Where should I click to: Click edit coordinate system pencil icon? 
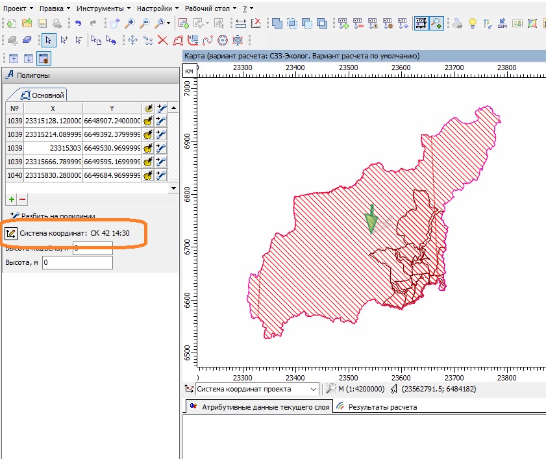point(11,233)
